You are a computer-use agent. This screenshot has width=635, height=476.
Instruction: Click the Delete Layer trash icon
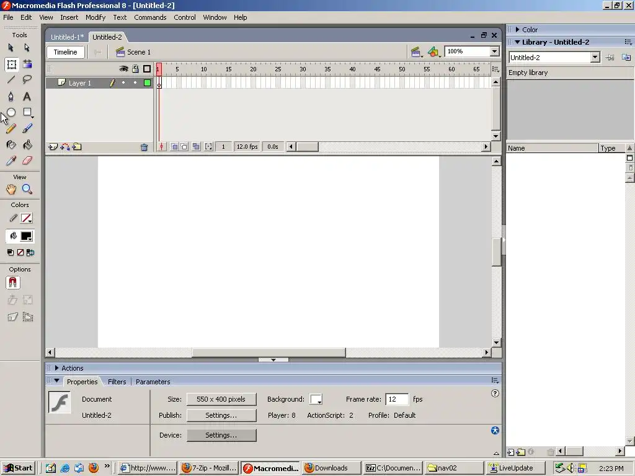click(144, 148)
